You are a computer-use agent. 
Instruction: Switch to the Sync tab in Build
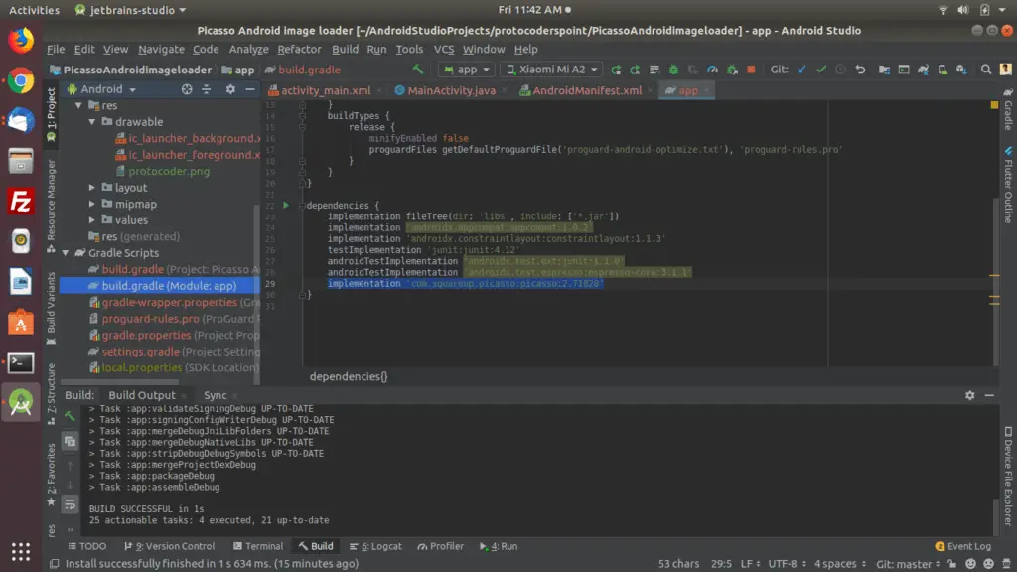[x=216, y=395]
